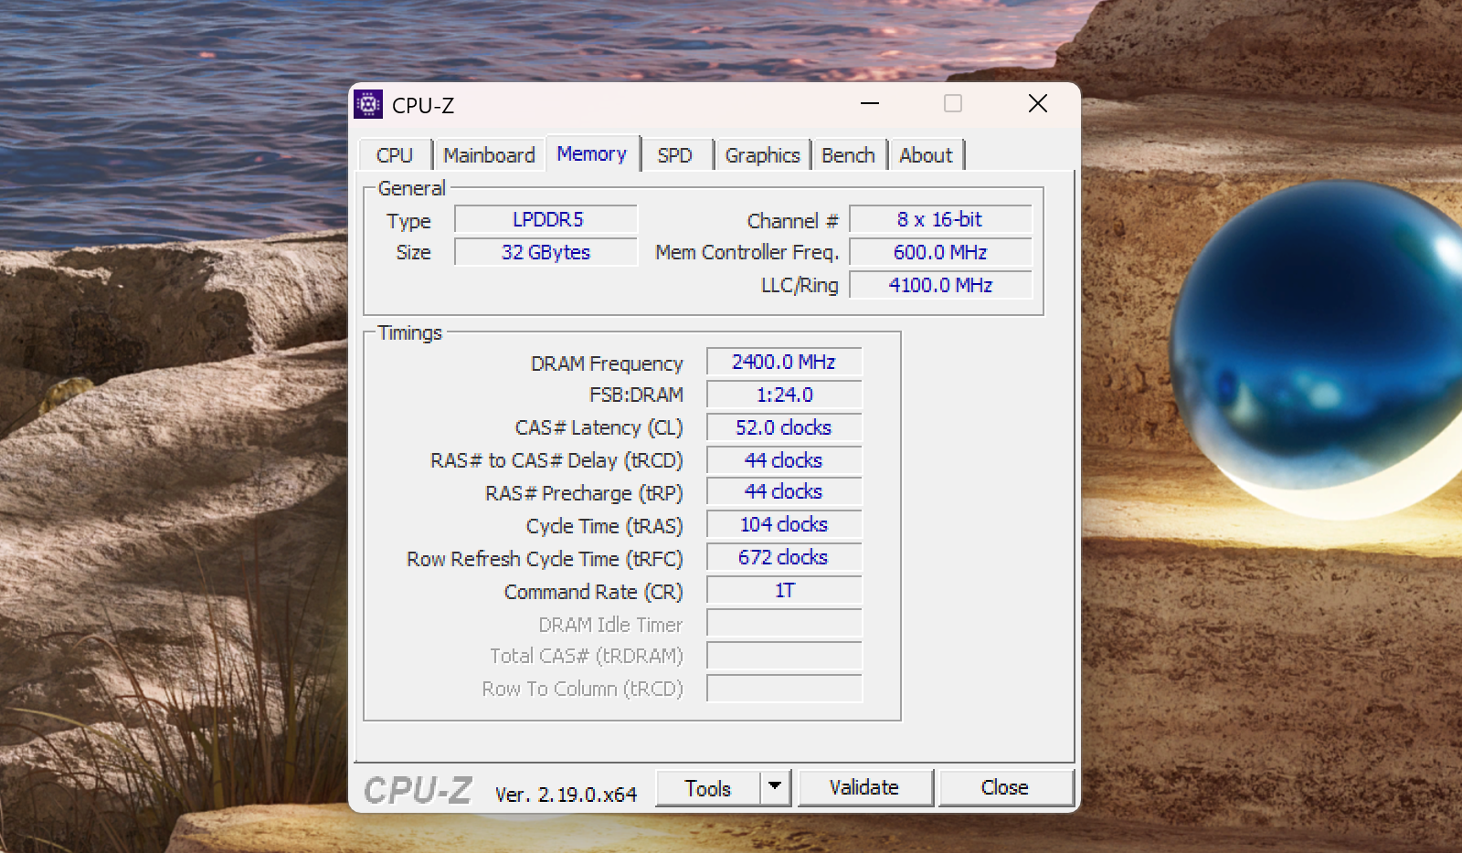Click the empty DRAM Idle Timer field
Screen dimensions: 1462x853
pos(784,623)
